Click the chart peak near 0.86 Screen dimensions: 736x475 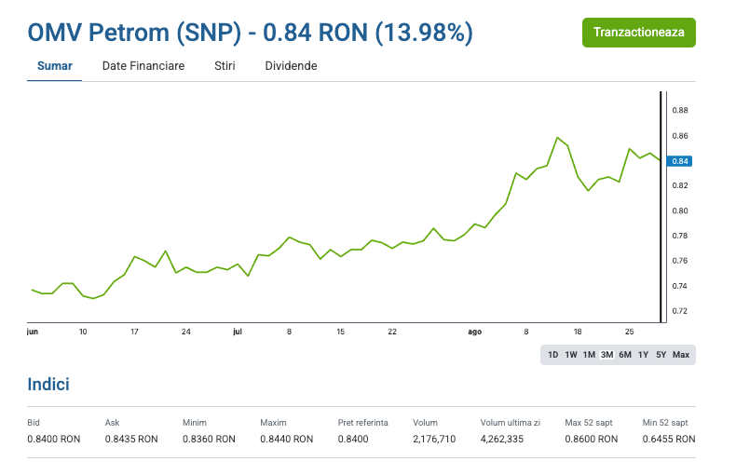557,138
